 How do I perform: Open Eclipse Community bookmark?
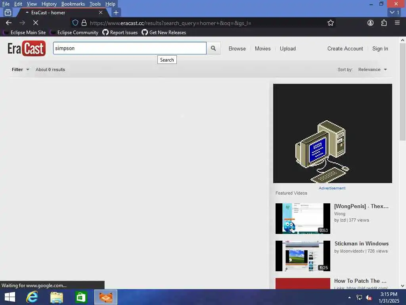pos(74,33)
